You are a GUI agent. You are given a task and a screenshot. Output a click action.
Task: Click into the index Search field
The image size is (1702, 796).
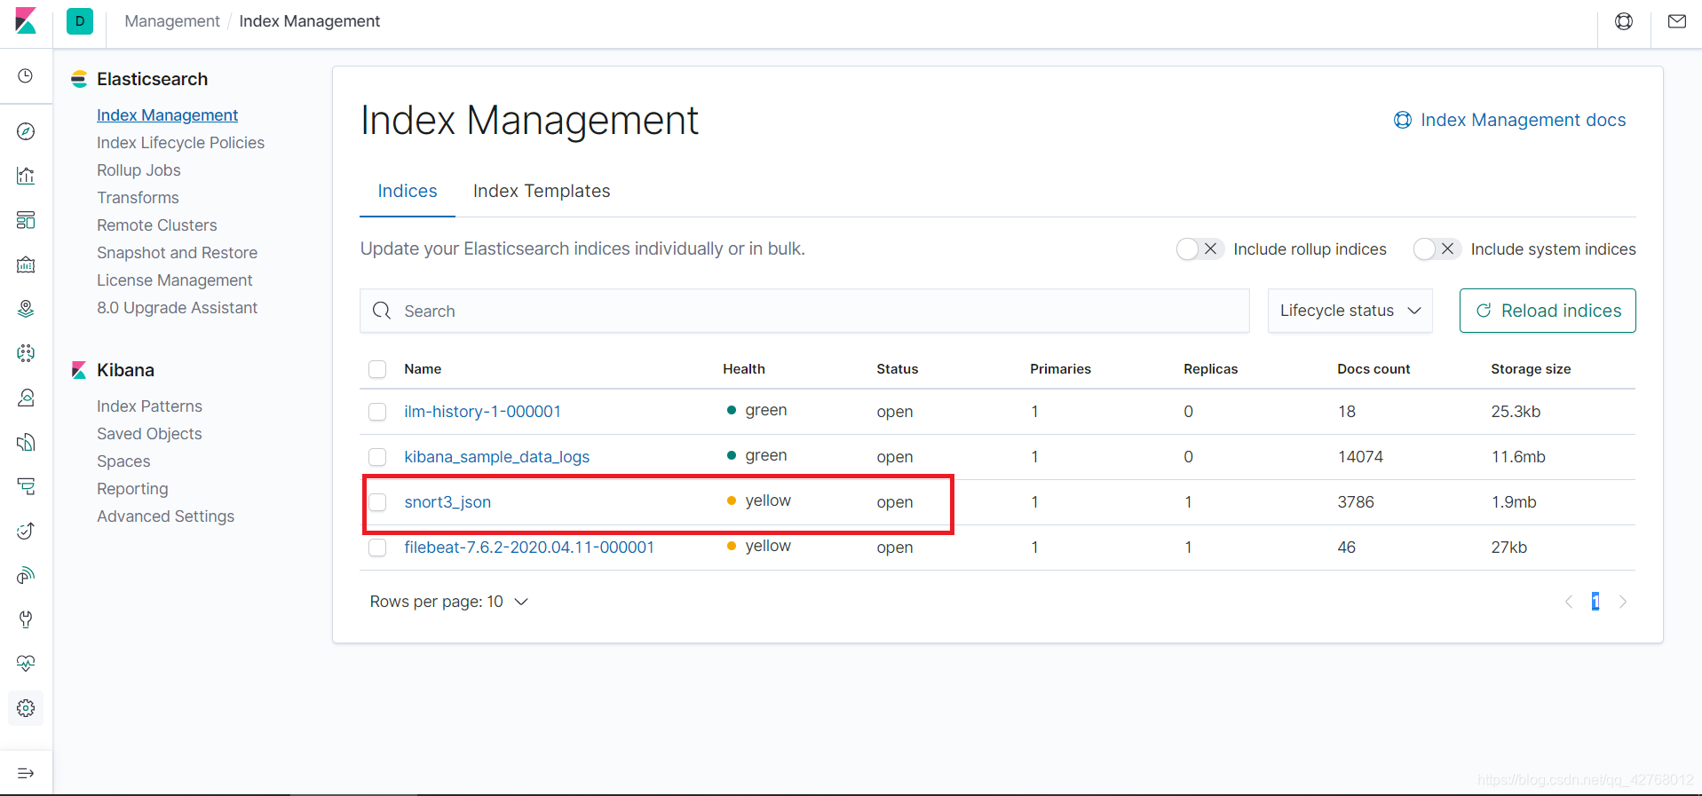pyautogui.click(x=804, y=311)
